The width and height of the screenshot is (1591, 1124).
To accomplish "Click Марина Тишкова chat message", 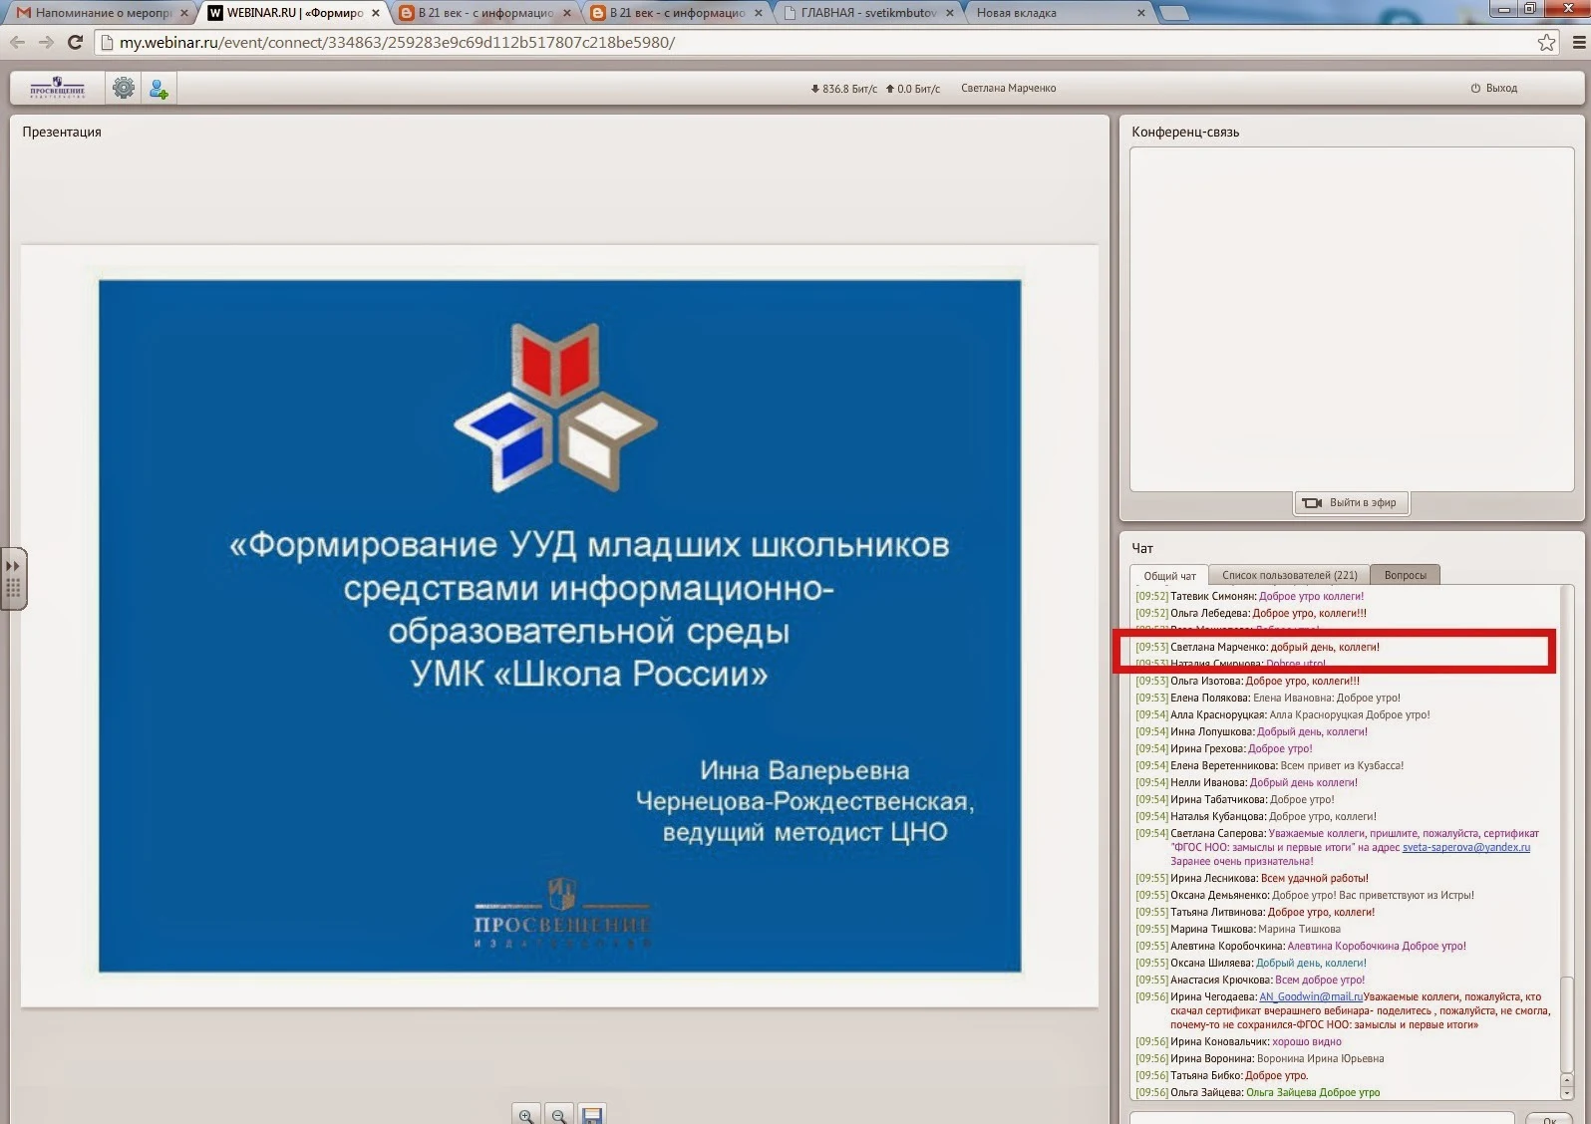I will click(1238, 929).
